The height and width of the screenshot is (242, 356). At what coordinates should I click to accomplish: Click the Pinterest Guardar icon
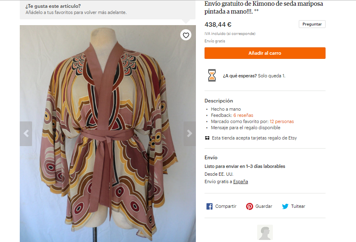click(x=249, y=206)
